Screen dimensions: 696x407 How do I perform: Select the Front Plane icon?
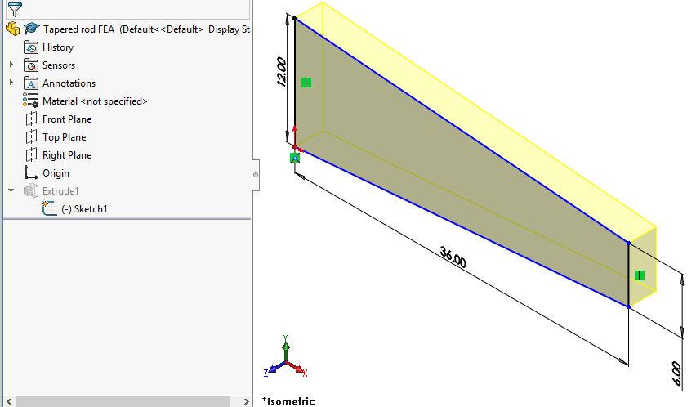[31, 119]
